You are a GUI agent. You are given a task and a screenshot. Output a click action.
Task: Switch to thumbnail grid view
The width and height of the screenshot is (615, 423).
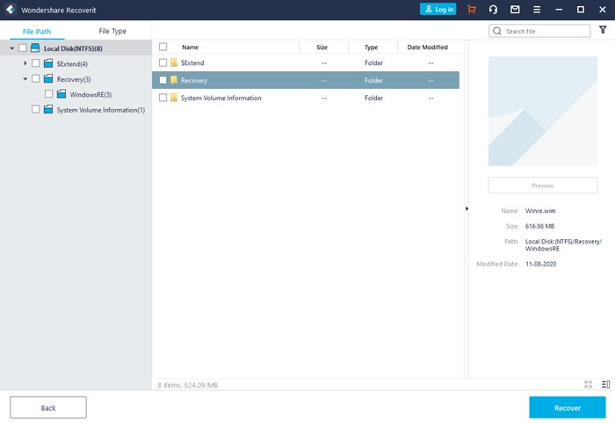[589, 384]
